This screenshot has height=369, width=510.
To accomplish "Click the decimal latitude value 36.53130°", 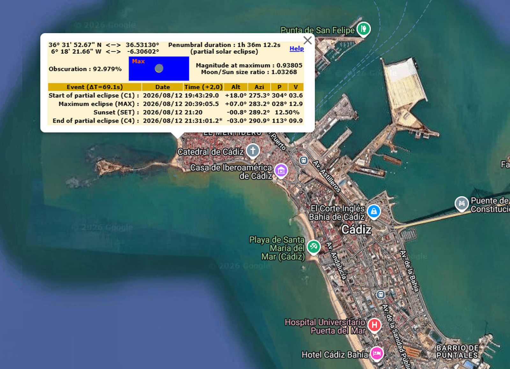I will pos(142,45).
